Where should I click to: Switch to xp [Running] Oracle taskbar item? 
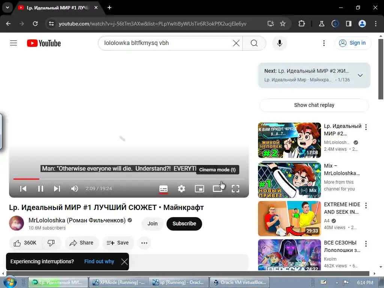click(179, 282)
